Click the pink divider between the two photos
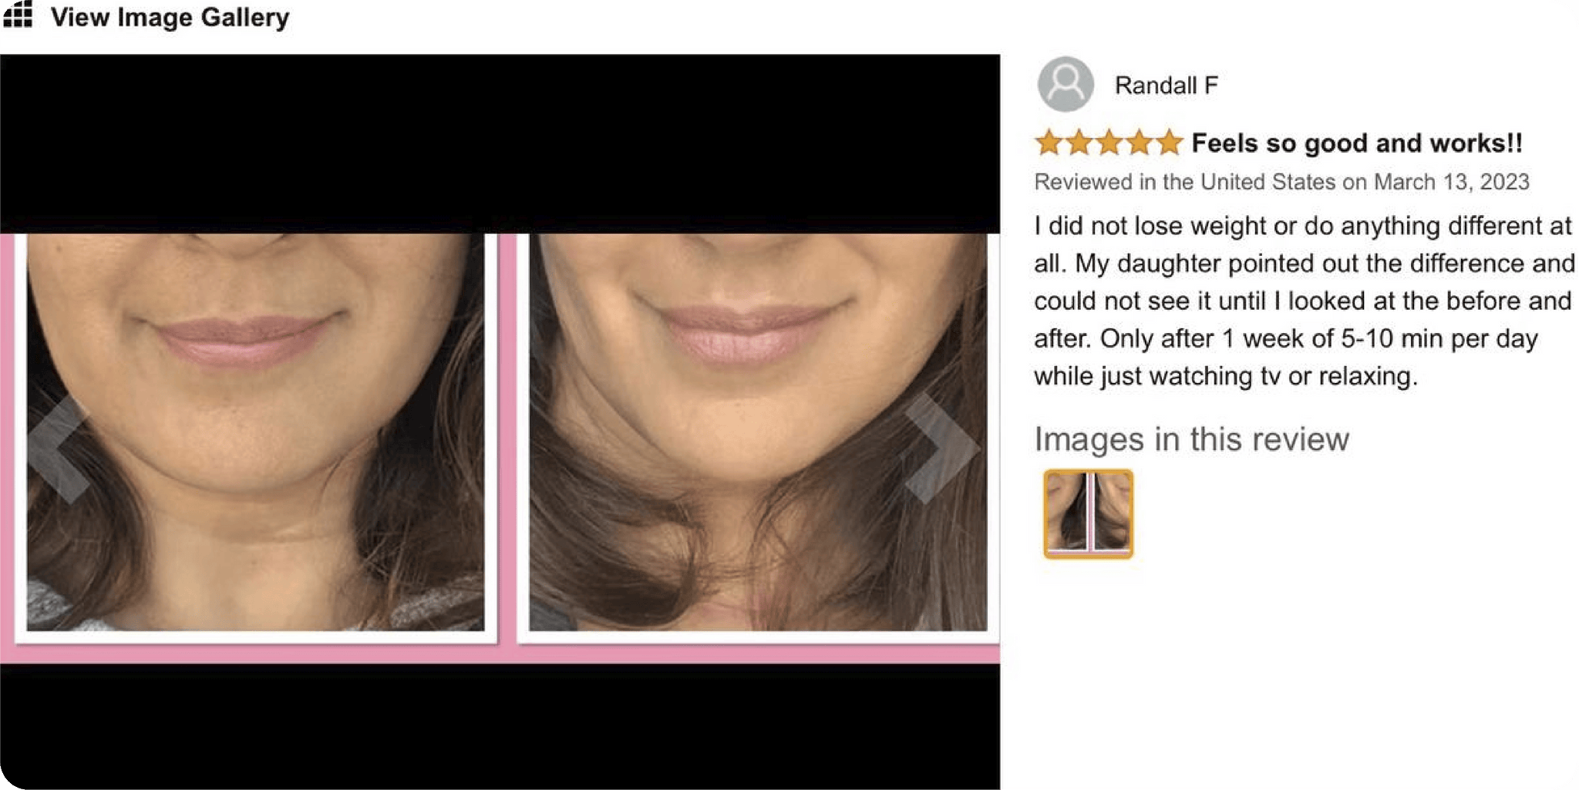 [507, 435]
